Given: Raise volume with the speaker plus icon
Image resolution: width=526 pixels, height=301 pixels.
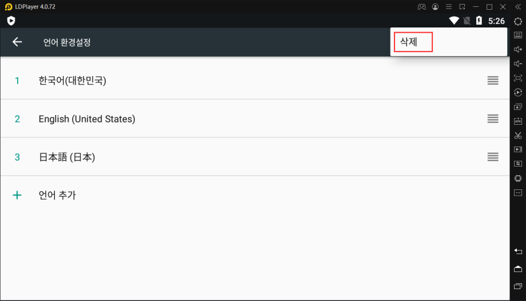Looking at the screenshot, I should click(x=518, y=49).
